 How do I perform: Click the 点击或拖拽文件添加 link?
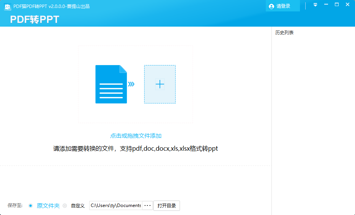[136, 136]
